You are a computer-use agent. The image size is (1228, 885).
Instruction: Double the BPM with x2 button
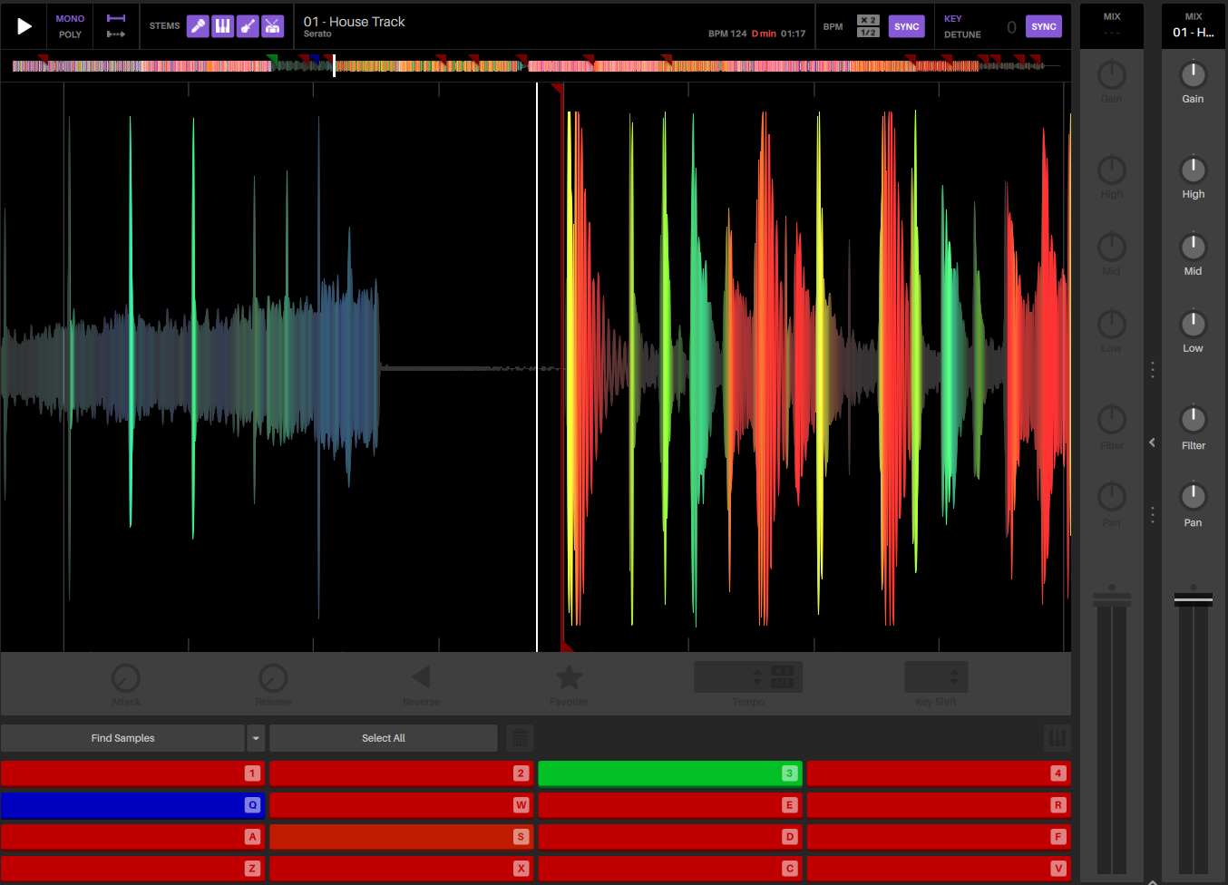[x=868, y=20]
